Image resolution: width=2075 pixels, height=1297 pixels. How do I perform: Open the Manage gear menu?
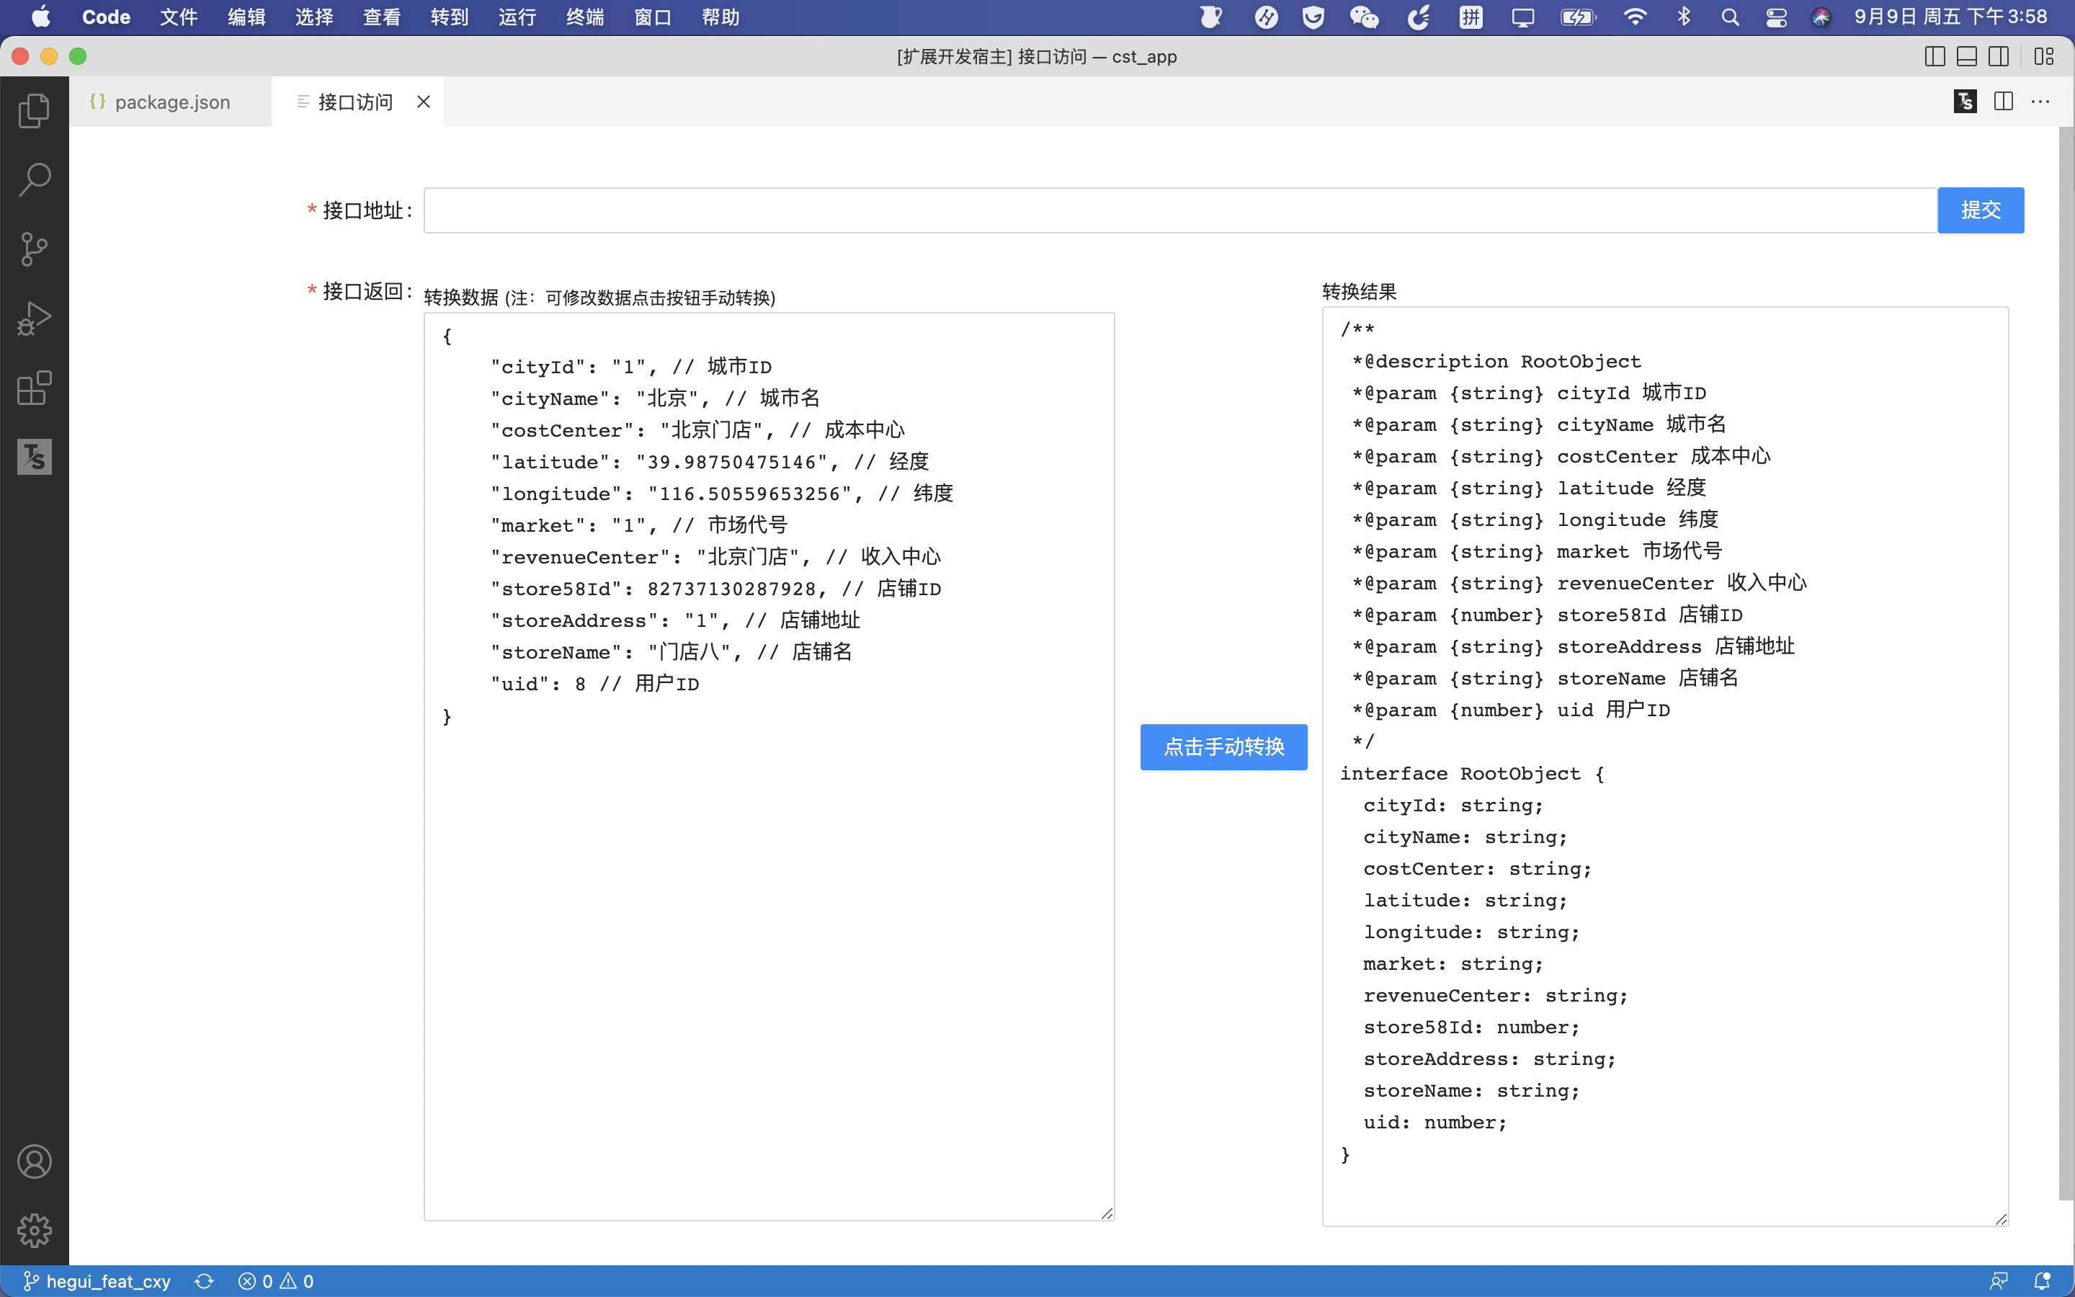click(35, 1230)
